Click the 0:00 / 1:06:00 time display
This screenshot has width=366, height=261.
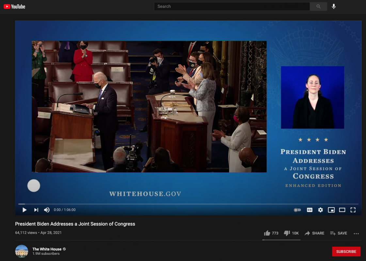tap(65, 210)
